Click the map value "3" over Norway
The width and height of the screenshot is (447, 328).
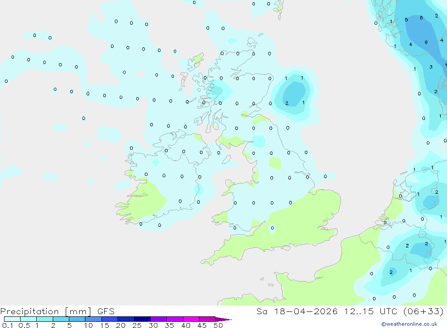click(x=431, y=67)
